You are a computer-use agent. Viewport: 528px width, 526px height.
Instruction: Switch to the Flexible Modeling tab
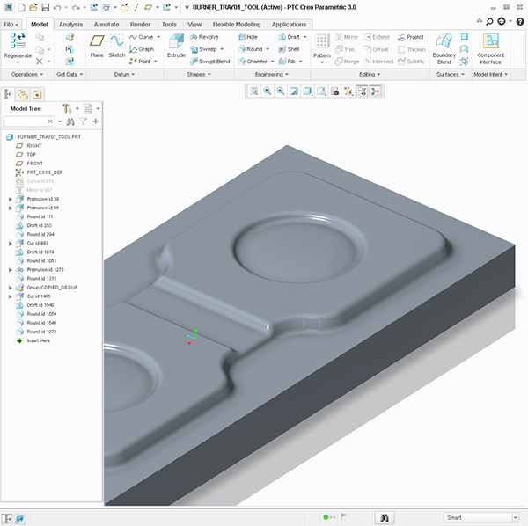tap(237, 25)
